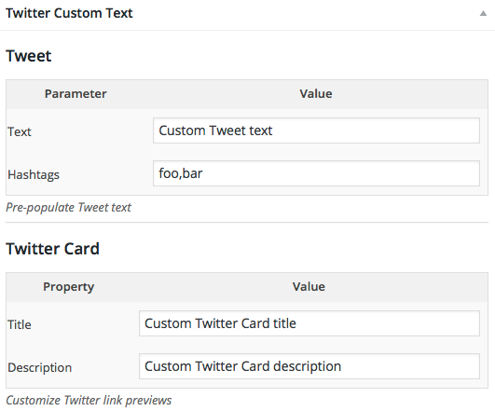Screen dimensions: 495x411
Task: Click the Description property label
Action: (x=40, y=367)
